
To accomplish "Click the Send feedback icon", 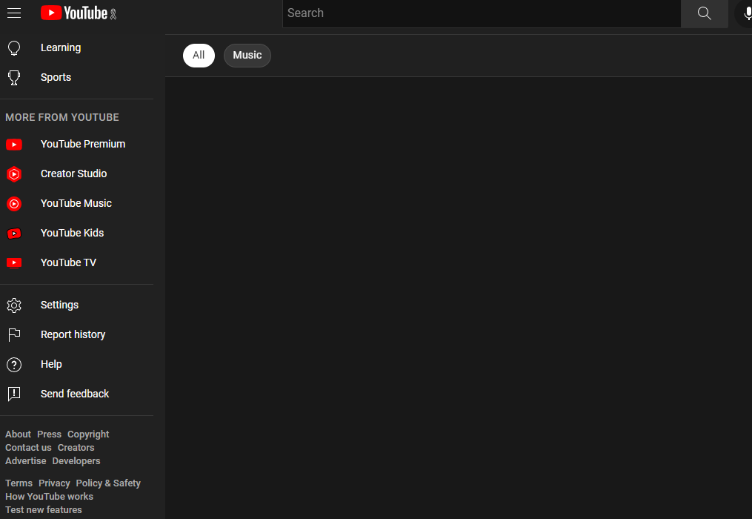I will point(14,394).
